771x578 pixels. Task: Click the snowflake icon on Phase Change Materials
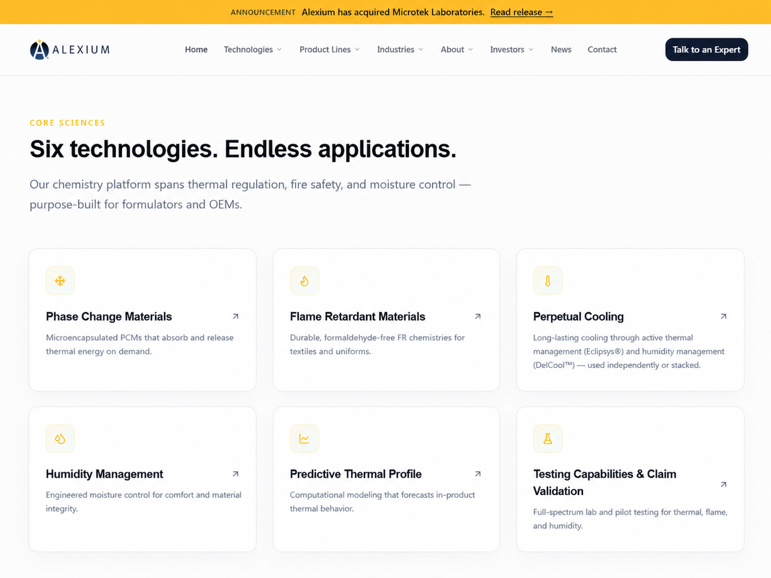tap(60, 281)
